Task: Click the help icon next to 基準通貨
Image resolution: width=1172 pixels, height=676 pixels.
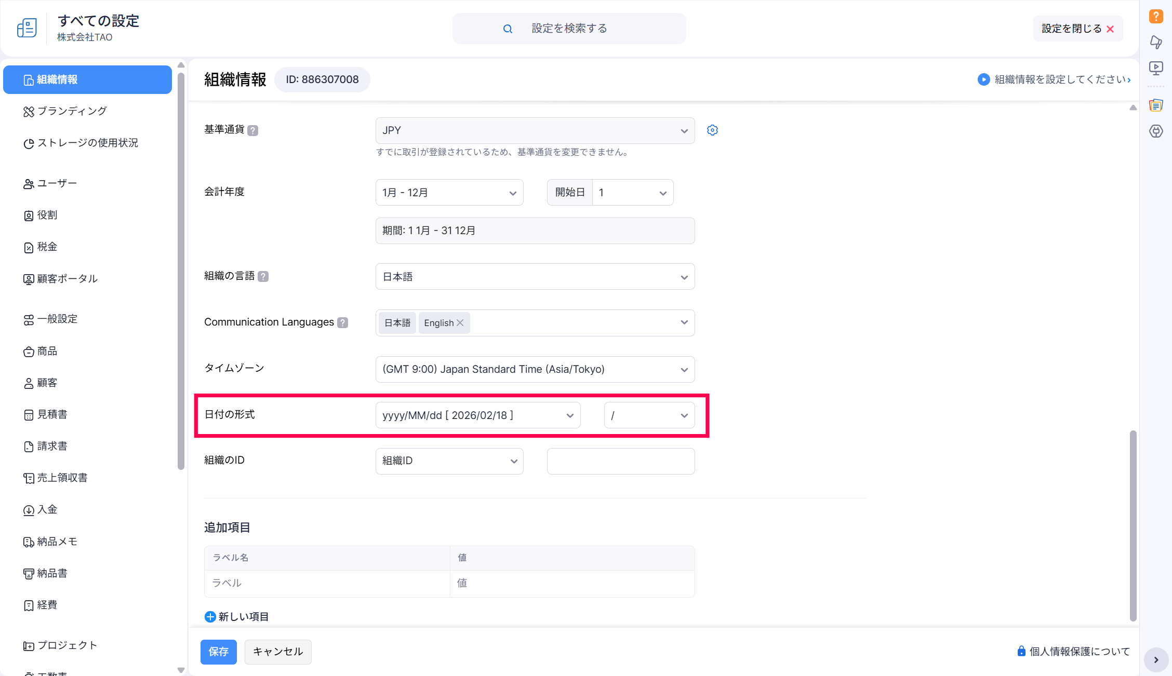Action: click(252, 130)
